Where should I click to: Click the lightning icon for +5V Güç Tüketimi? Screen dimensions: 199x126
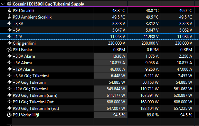[9, 82]
